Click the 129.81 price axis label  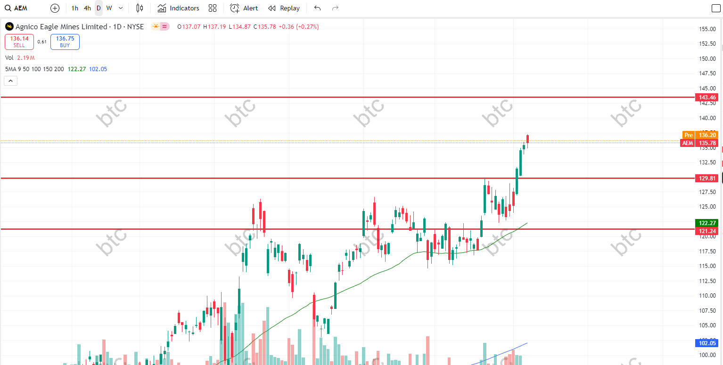coord(707,178)
